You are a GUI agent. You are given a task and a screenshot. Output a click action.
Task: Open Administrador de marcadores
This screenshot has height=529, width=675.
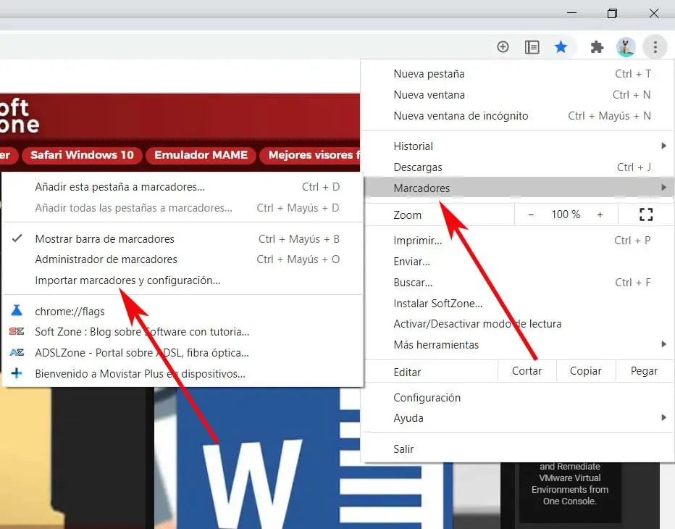pos(183,259)
